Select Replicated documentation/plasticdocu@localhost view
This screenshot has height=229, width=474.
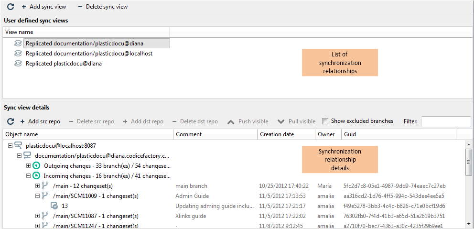(89, 54)
